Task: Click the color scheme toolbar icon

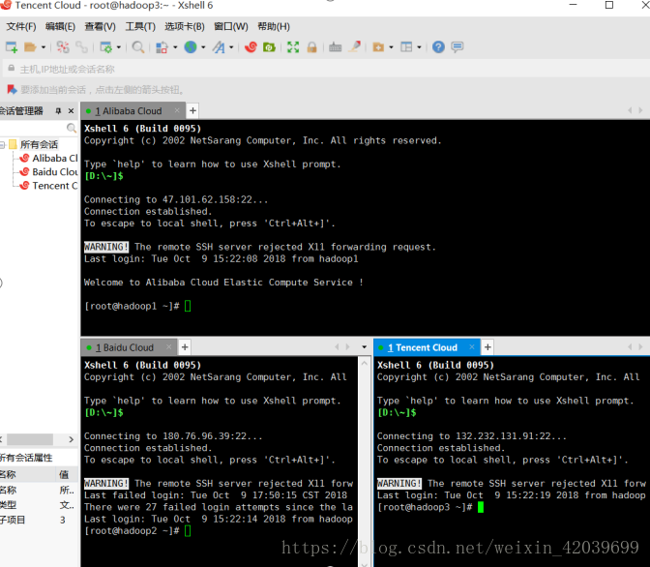Action: (x=162, y=47)
